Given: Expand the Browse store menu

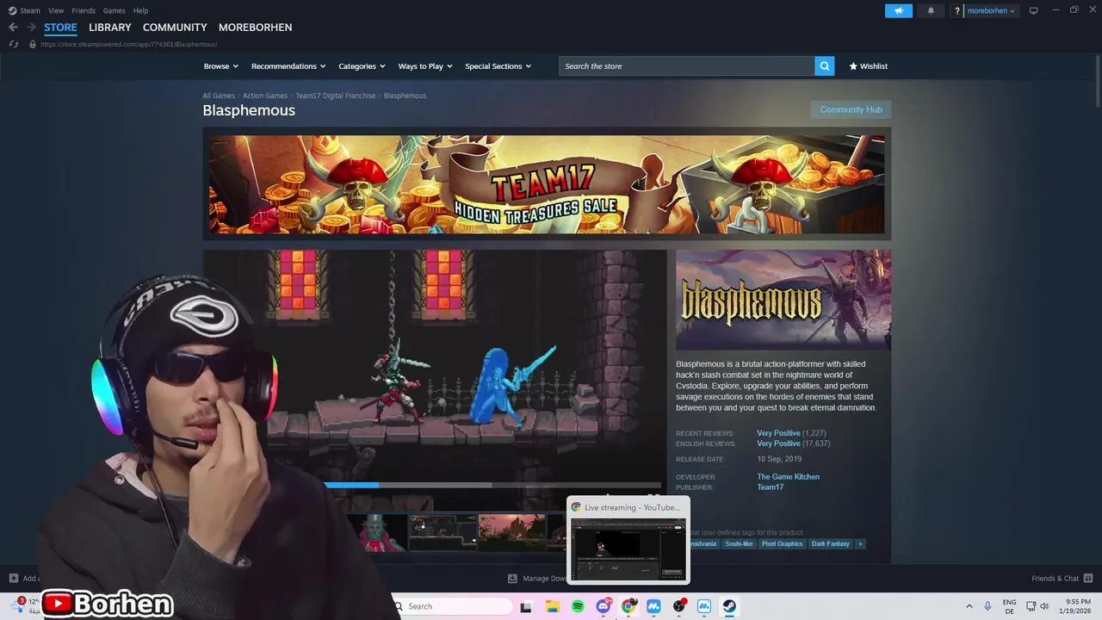Looking at the screenshot, I should [x=220, y=66].
